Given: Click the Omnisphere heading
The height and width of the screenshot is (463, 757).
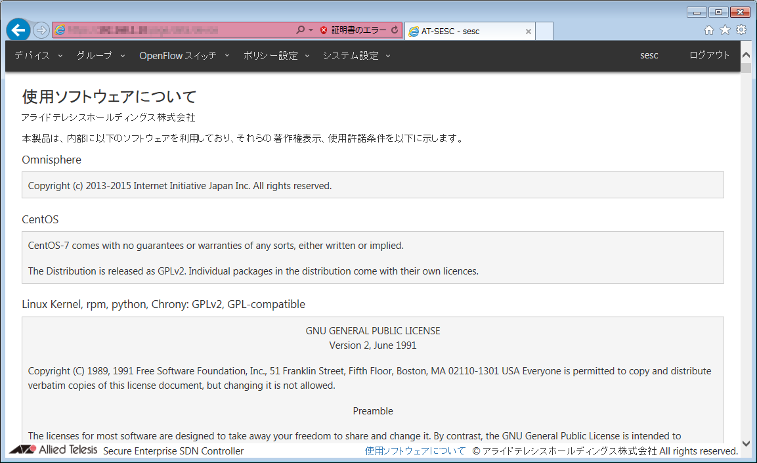Looking at the screenshot, I should coord(52,160).
